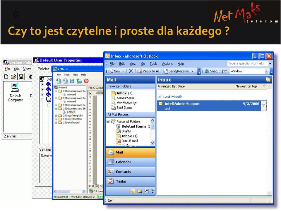The image size is (281, 211).
Task: Select the Junk E-mail folder
Action: (127, 141)
